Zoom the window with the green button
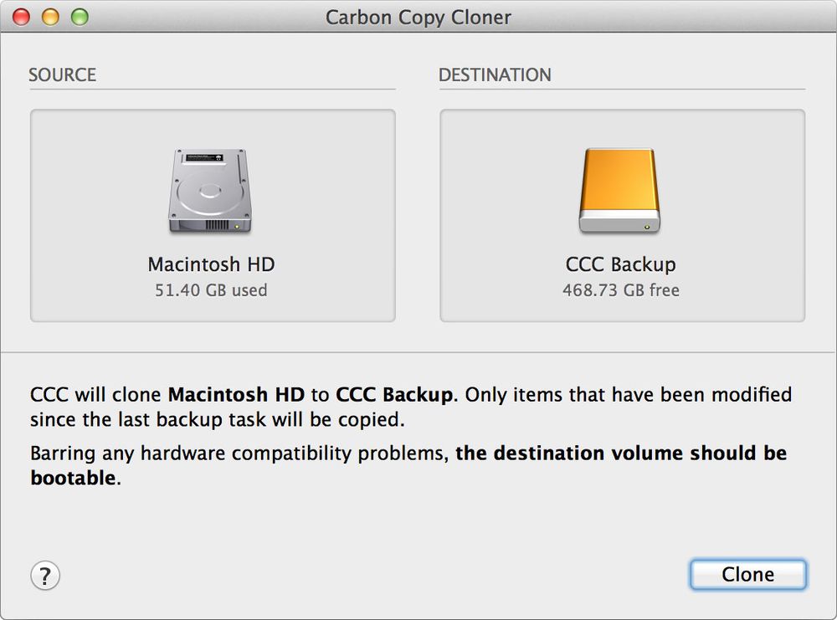The width and height of the screenshot is (837, 620). pos(80,17)
